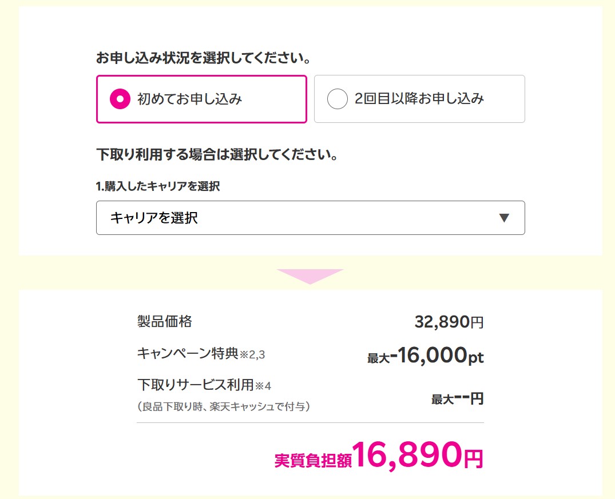
Task: Click the black dropdown arrow triangle
Action: pos(503,218)
